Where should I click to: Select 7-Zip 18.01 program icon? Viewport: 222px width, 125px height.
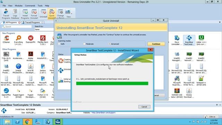tap(6, 56)
